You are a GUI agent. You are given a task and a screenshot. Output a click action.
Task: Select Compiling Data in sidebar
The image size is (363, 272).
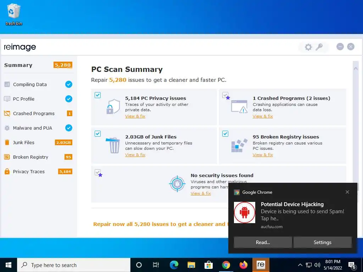pos(38,84)
